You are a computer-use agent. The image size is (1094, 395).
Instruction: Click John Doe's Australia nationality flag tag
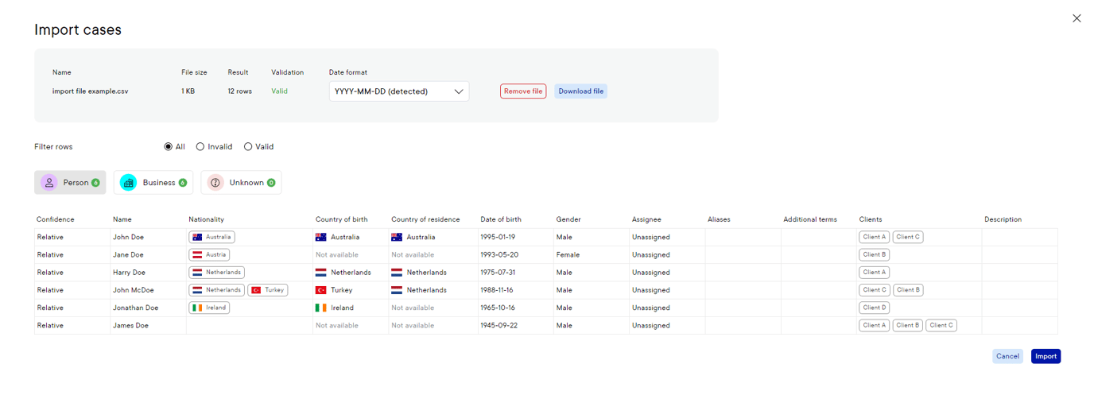pyautogui.click(x=211, y=237)
